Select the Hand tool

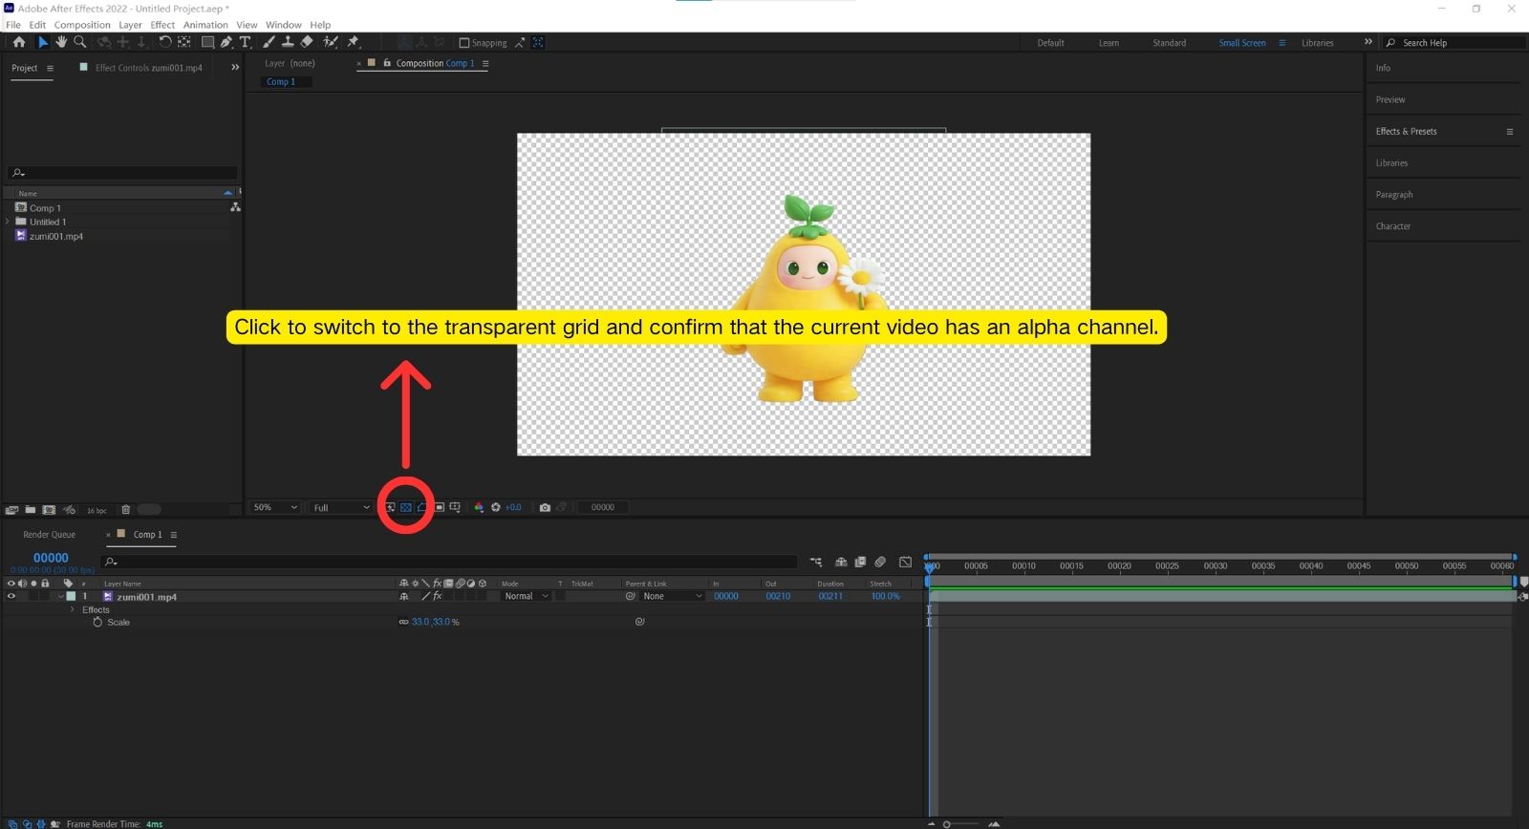61,42
